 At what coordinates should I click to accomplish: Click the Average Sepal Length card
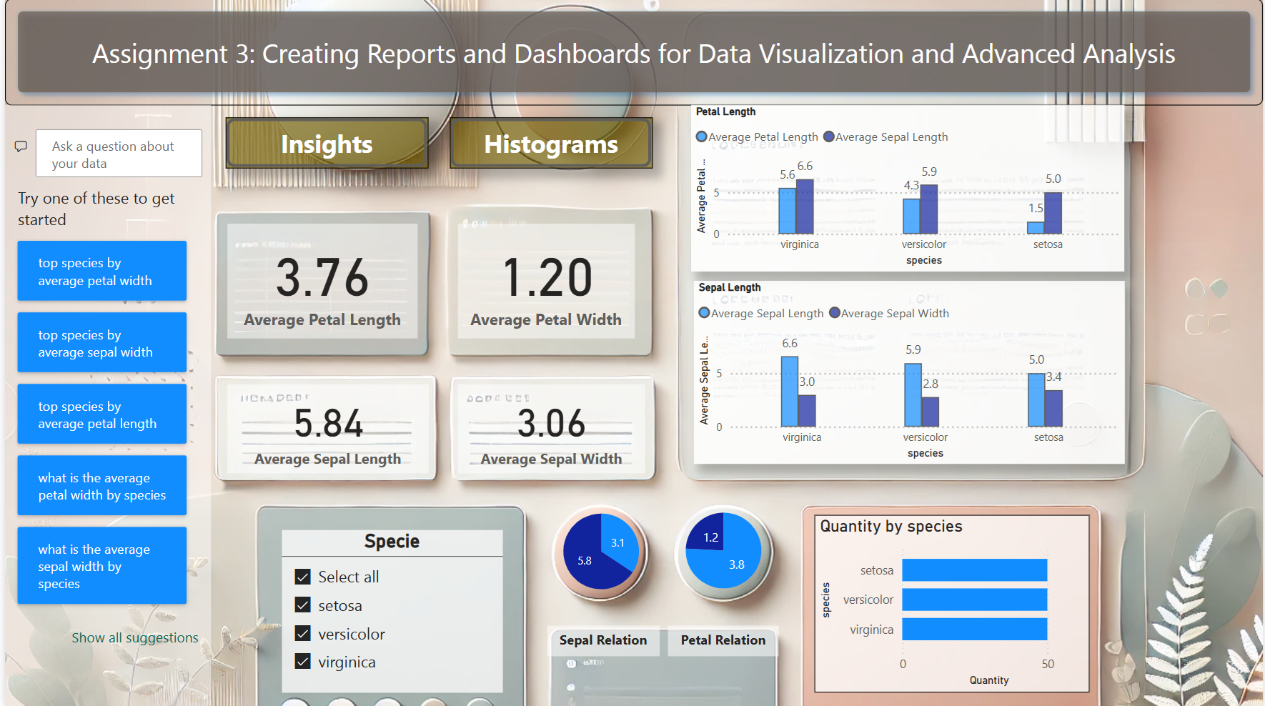coord(327,428)
